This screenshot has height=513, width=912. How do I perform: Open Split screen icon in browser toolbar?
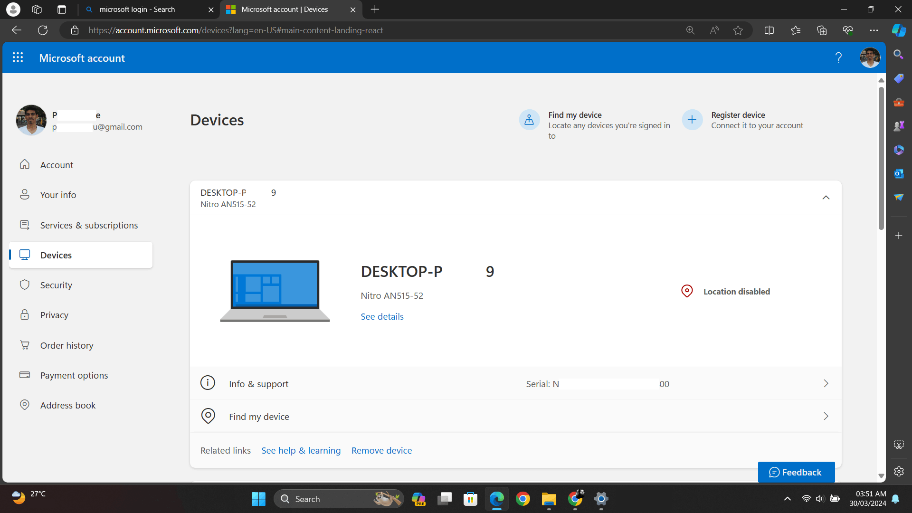[769, 30]
